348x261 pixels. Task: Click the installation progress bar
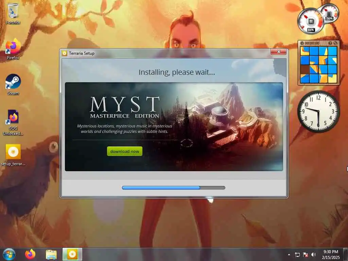(174, 188)
